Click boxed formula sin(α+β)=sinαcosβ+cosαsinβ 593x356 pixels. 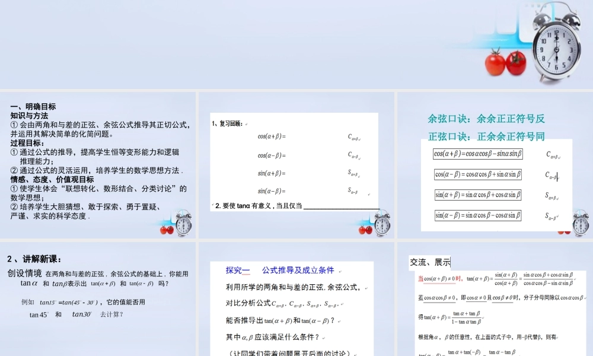pyautogui.click(x=477, y=195)
